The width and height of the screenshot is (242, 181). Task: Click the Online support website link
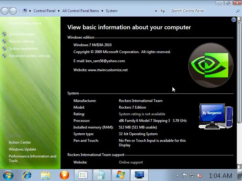(131, 162)
